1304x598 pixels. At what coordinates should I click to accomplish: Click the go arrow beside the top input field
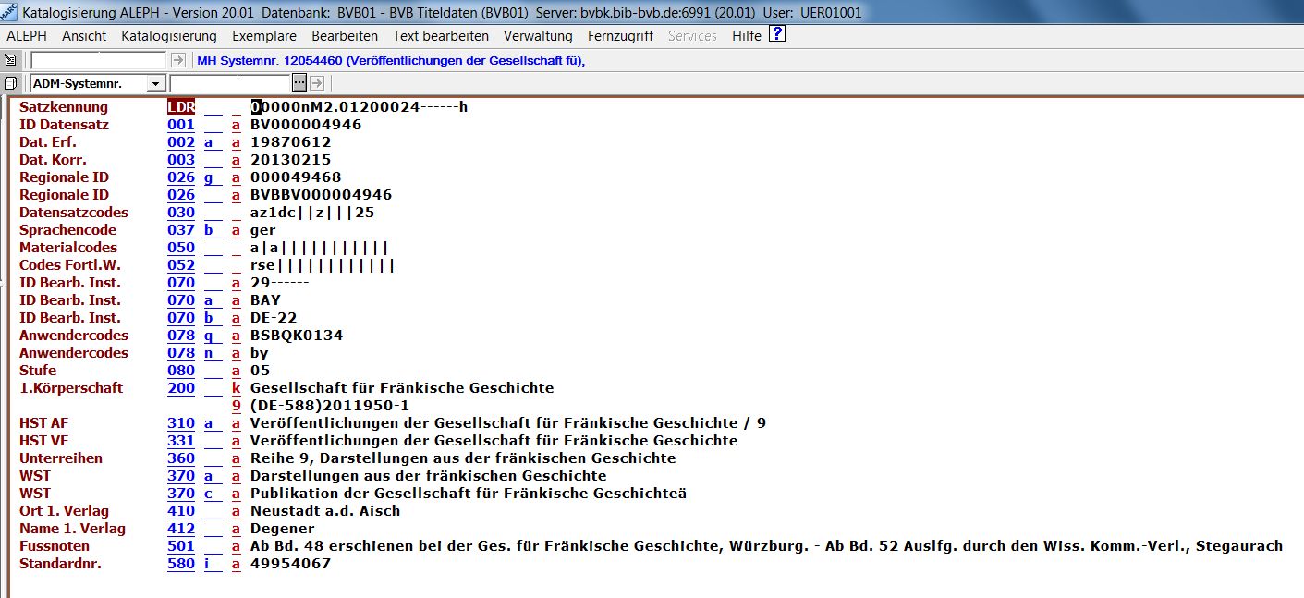click(x=178, y=60)
